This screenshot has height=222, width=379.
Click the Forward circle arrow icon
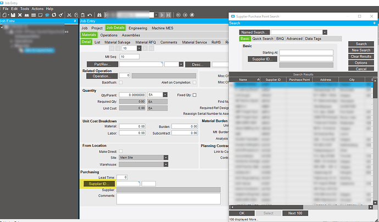[x=185, y=15]
